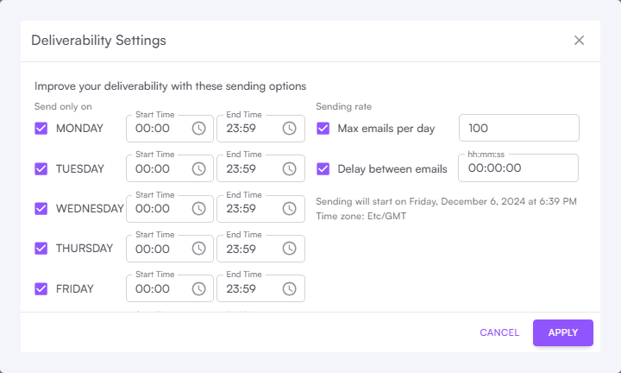The width and height of the screenshot is (621, 373).
Task: Focus the max emails per day field
Action: [x=517, y=129]
